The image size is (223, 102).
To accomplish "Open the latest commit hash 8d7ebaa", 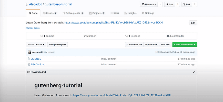I will 175,52.
